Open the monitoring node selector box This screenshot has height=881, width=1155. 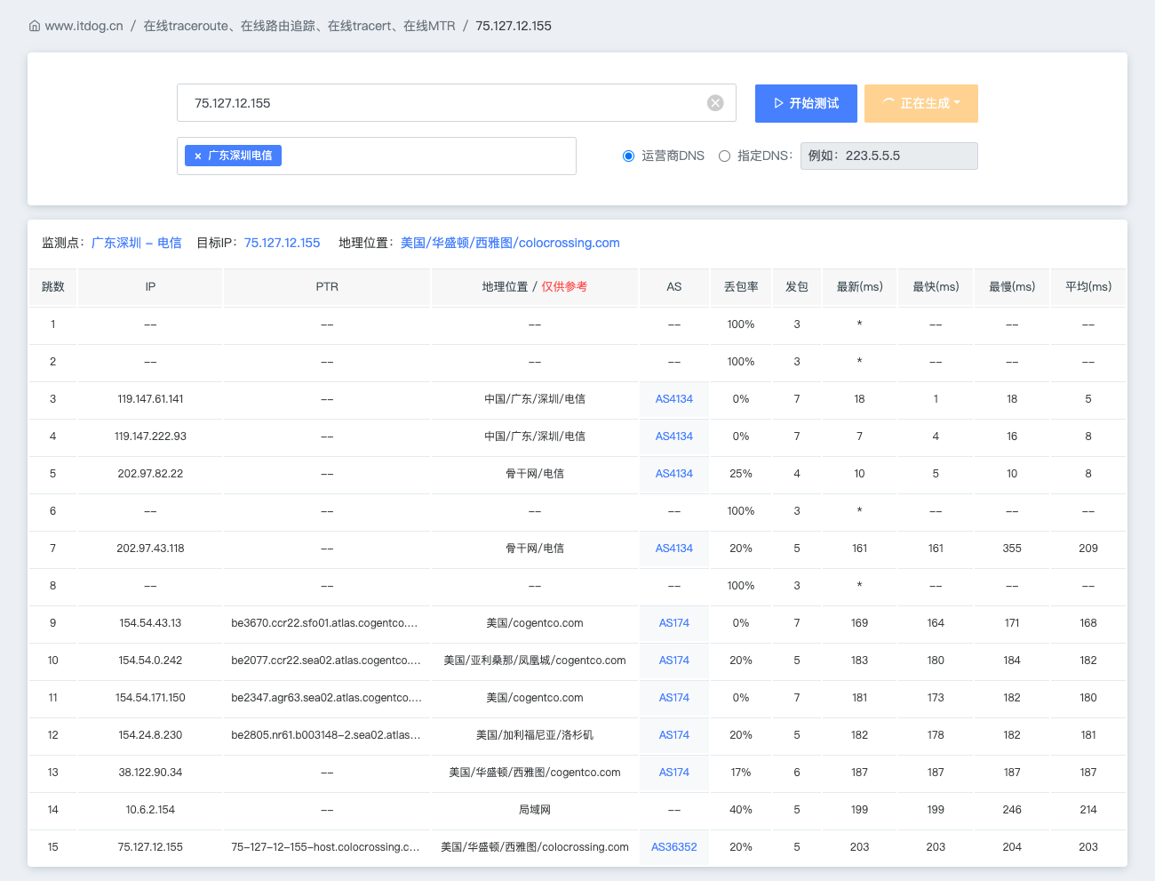377,156
